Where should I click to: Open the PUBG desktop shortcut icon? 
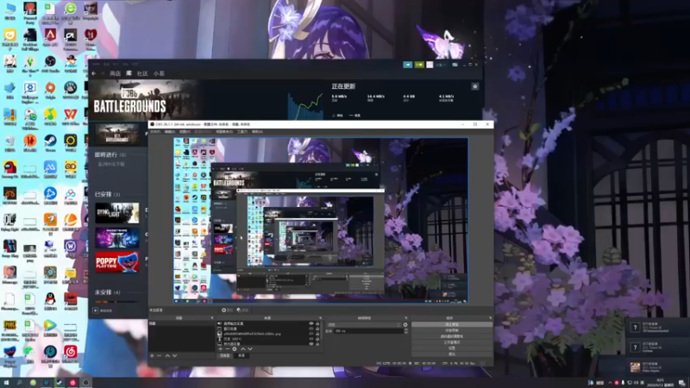(x=9, y=326)
